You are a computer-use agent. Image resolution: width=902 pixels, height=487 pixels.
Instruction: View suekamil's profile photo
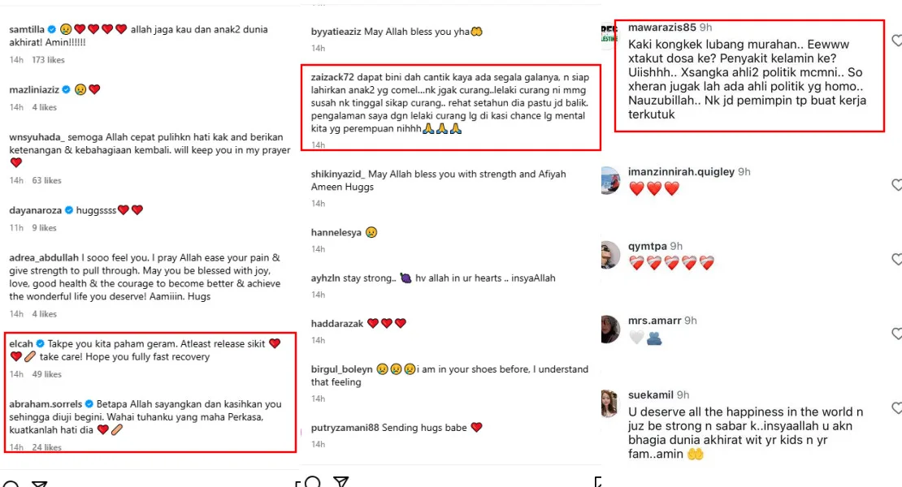(x=611, y=403)
